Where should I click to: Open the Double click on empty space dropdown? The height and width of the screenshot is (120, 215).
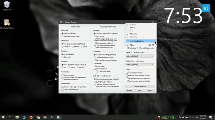click(140, 56)
